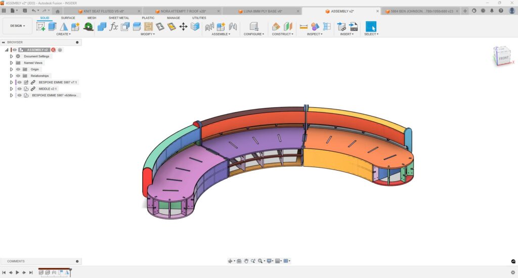Open a new design tab with plus
Image resolution: width=518 pixels, height=278 pixels.
[x=465, y=11]
